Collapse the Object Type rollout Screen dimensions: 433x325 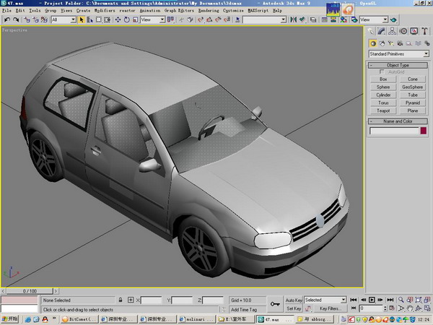(398, 65)
